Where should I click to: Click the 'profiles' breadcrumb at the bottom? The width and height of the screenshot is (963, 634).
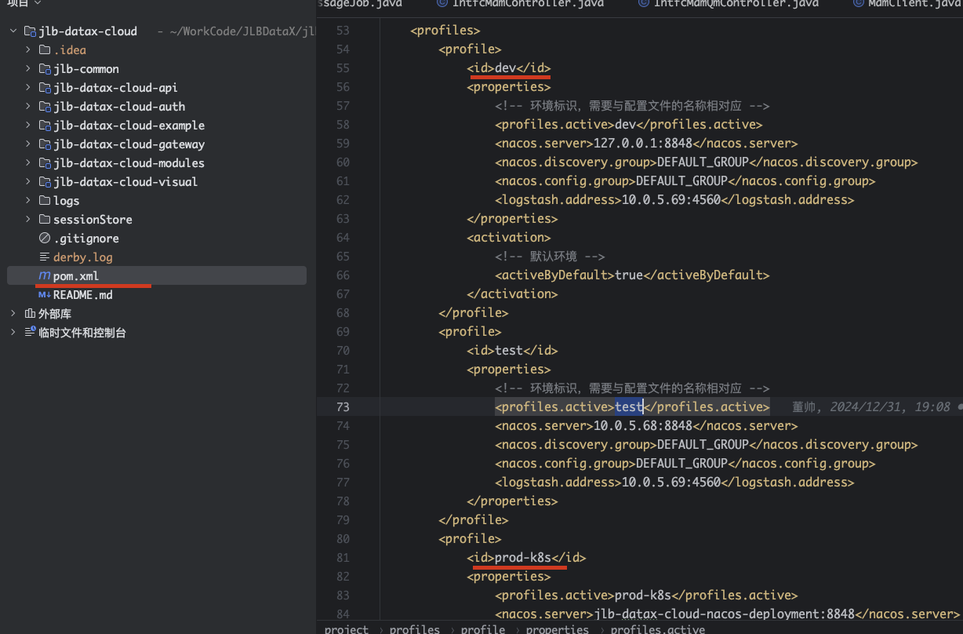pos(414,629)
